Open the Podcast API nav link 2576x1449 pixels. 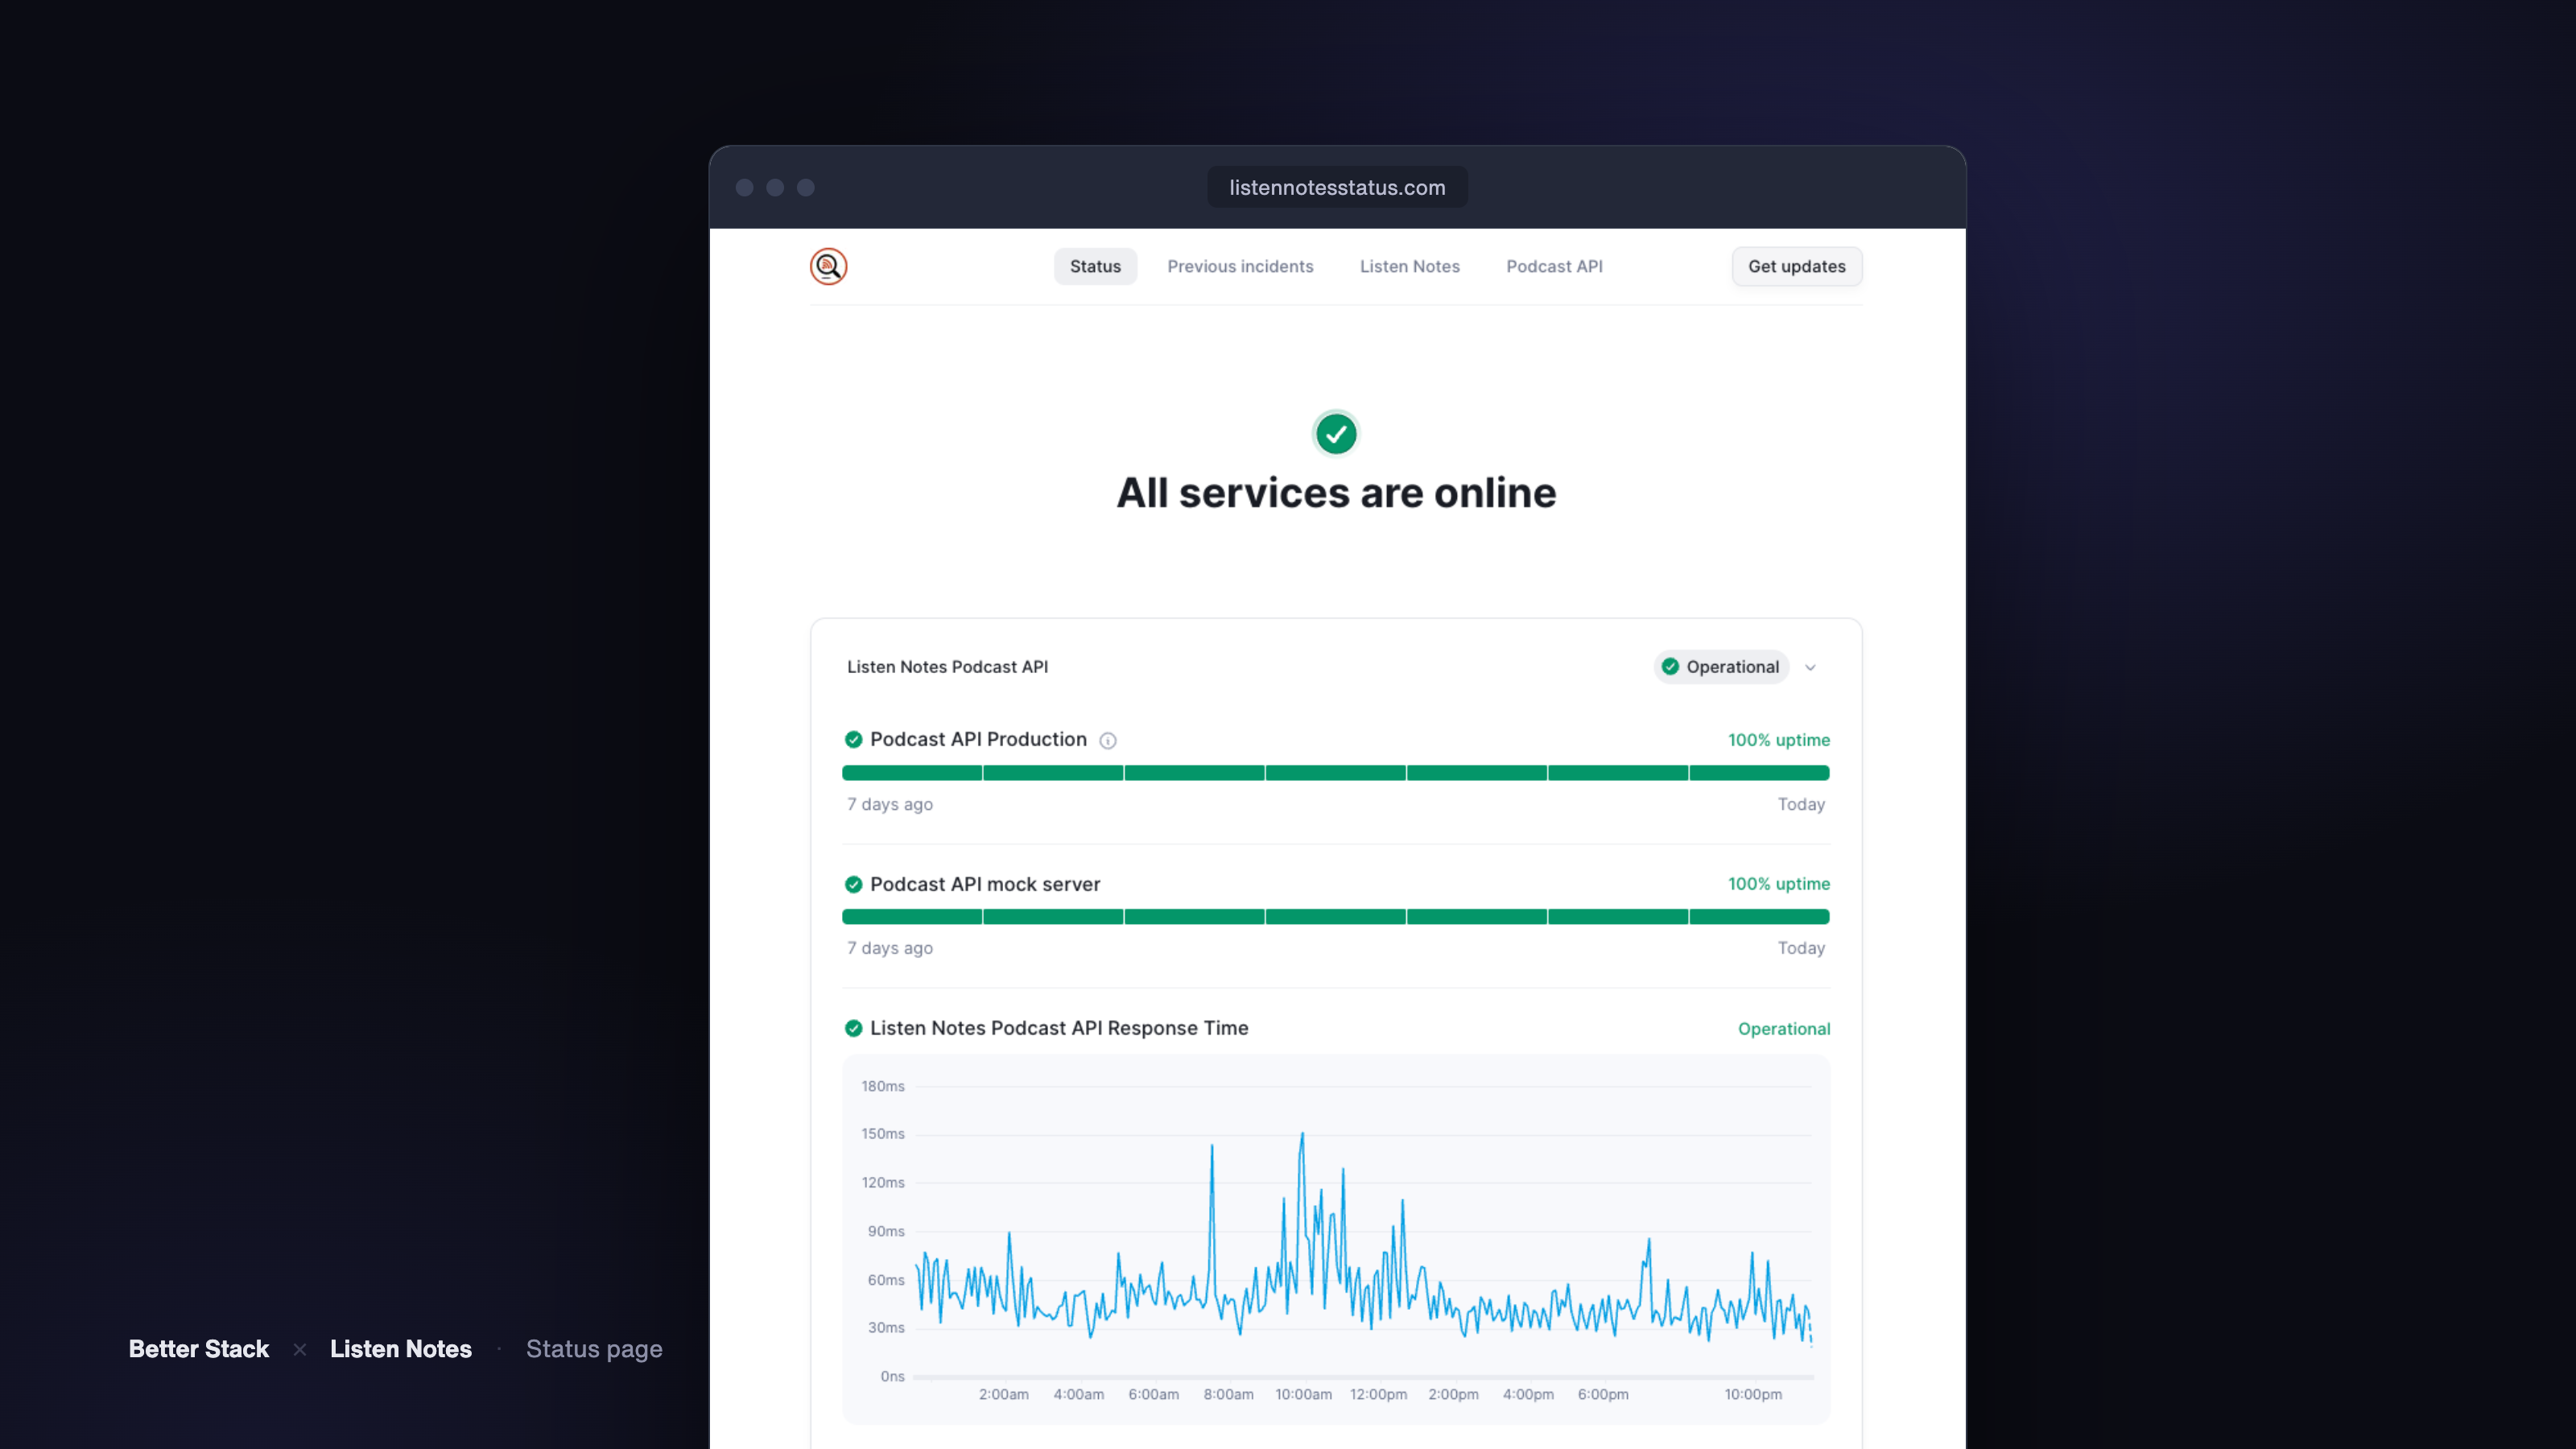[x=1554, y=266]
